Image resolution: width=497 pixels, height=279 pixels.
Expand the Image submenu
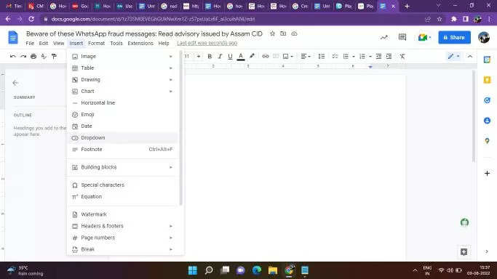tap(123, 56)
